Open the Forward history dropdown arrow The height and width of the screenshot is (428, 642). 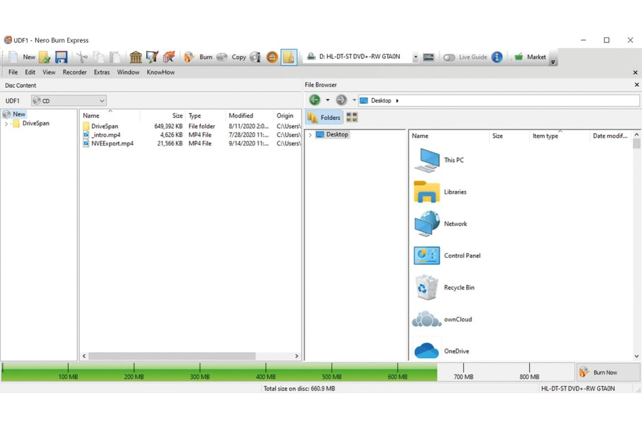[x=354, y=100]
